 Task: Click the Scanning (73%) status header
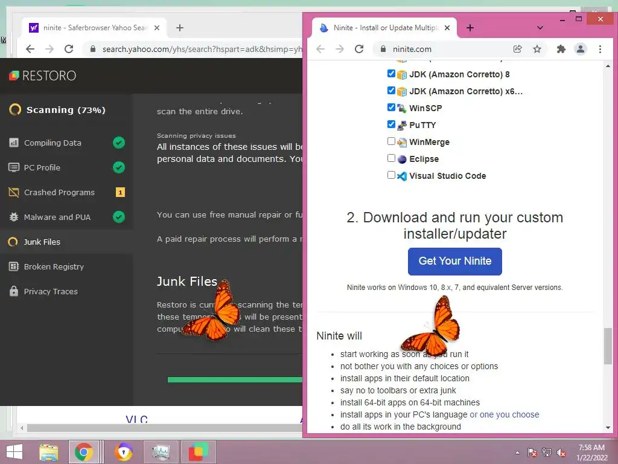tap(57, 110)
